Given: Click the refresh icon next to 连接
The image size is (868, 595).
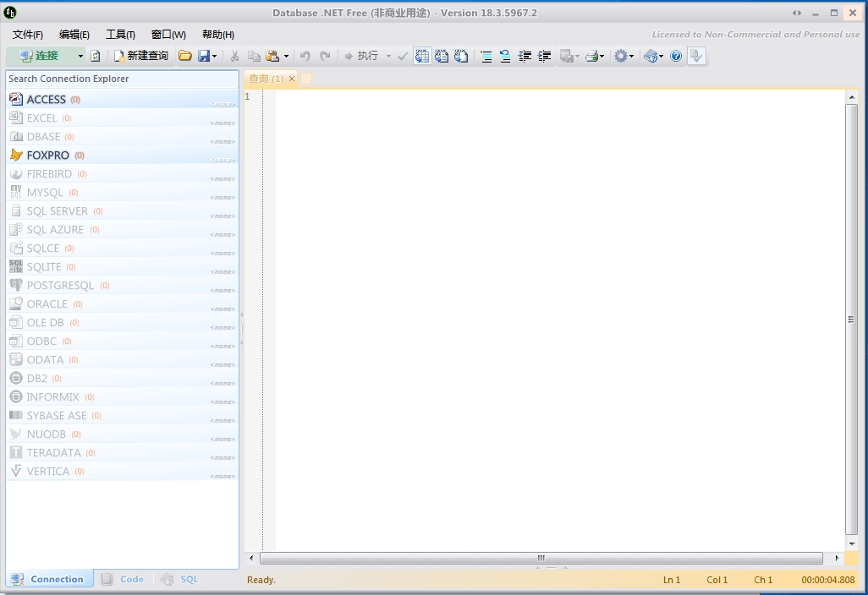Looking at the screenshot, I should (x=94, y=56).
